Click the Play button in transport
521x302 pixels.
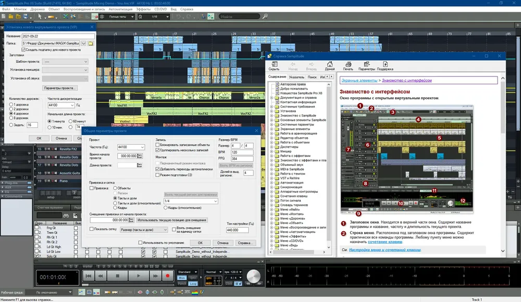(139, 276)
